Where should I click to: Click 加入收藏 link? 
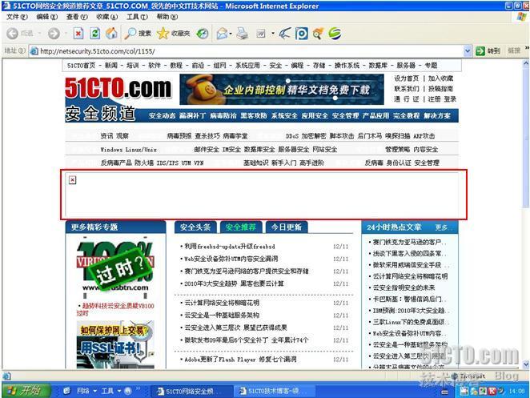coord(441,78)
